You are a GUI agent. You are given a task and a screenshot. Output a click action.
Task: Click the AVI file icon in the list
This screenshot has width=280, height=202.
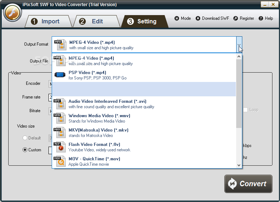(x=60, y=104)
